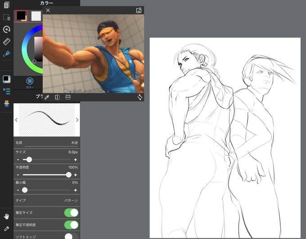Click the カラー panel title
Viewport: 306px width, 239px height.
click(x=47, y=3)
